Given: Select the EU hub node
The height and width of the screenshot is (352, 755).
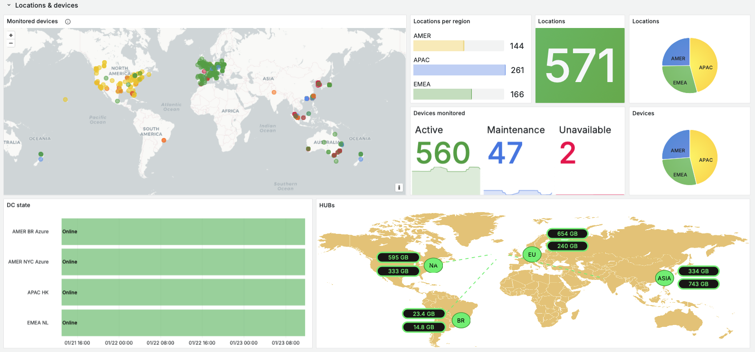Looking at the screenshot, I should [x=532, y=255].
